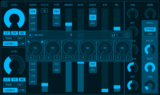The width and height of the screenshot is (160, 95).
Task: Select the circle radio on macro M6
Action: click(116, 42)
